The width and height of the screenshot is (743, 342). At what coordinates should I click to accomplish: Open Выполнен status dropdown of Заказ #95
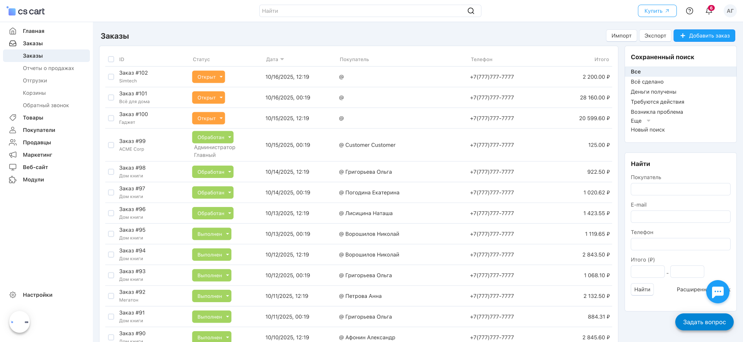click(x=212, y=234)
